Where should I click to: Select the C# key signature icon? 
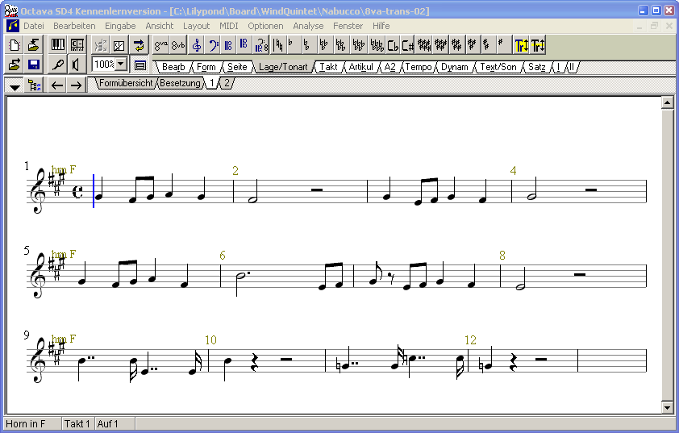click(408, 45)
